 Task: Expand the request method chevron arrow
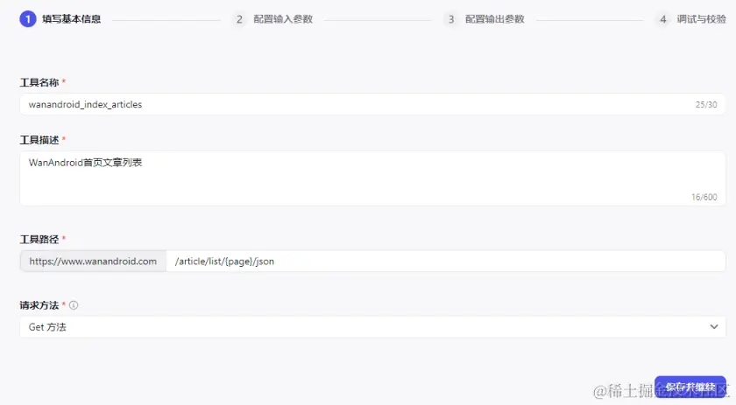tap(714, 327)
